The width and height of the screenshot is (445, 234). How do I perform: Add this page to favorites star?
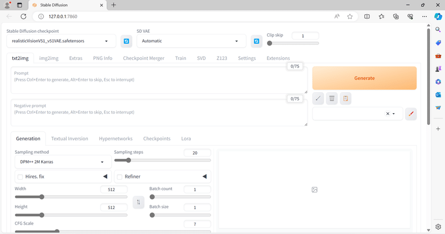[x=350, y=17]
